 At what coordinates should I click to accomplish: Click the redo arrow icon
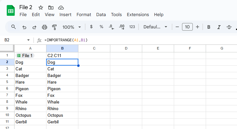click(34, 27)
